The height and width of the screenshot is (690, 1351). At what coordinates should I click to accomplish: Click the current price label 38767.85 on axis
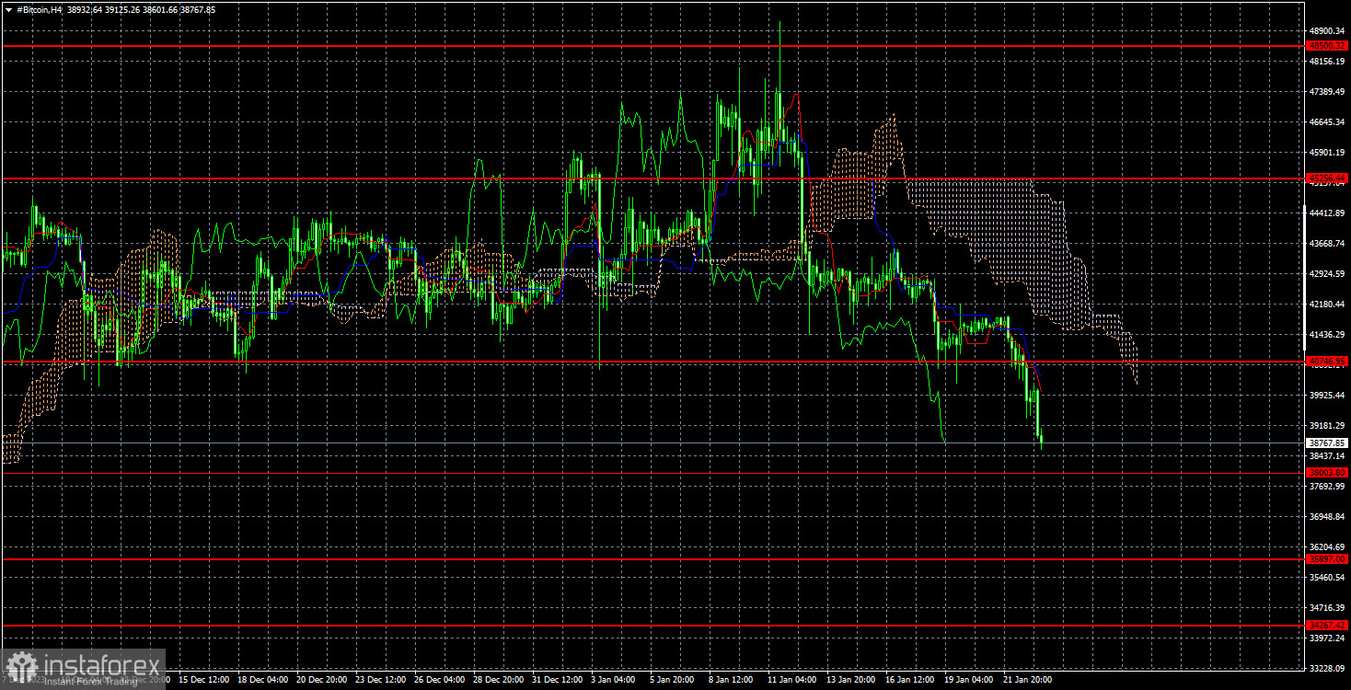[x=1327, y=443]
